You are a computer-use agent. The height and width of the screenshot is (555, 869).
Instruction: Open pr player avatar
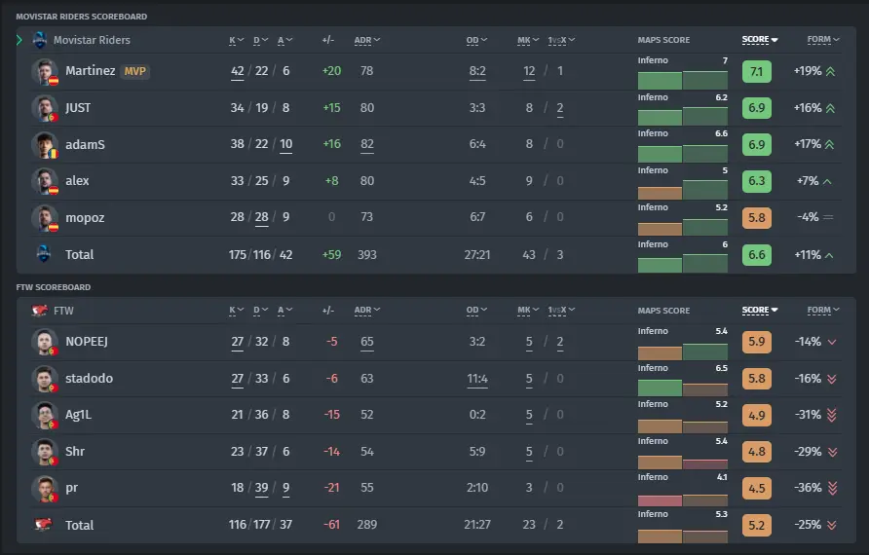pyautogui.click(x=45, y=488)
